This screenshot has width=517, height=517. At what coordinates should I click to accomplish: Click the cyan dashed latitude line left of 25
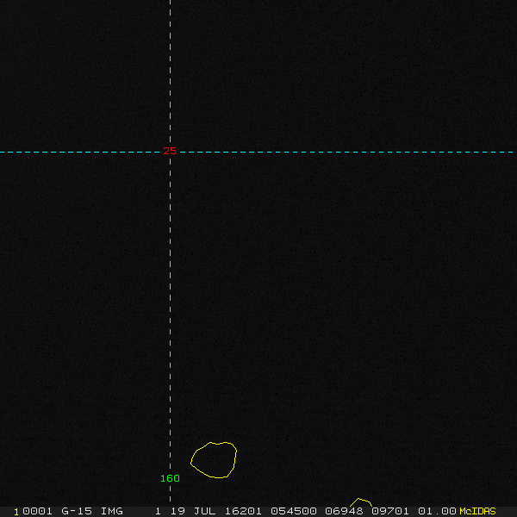[x=78, y=152]
